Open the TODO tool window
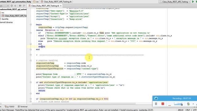The height and width of the screenshot is (111, 197). 10,107
